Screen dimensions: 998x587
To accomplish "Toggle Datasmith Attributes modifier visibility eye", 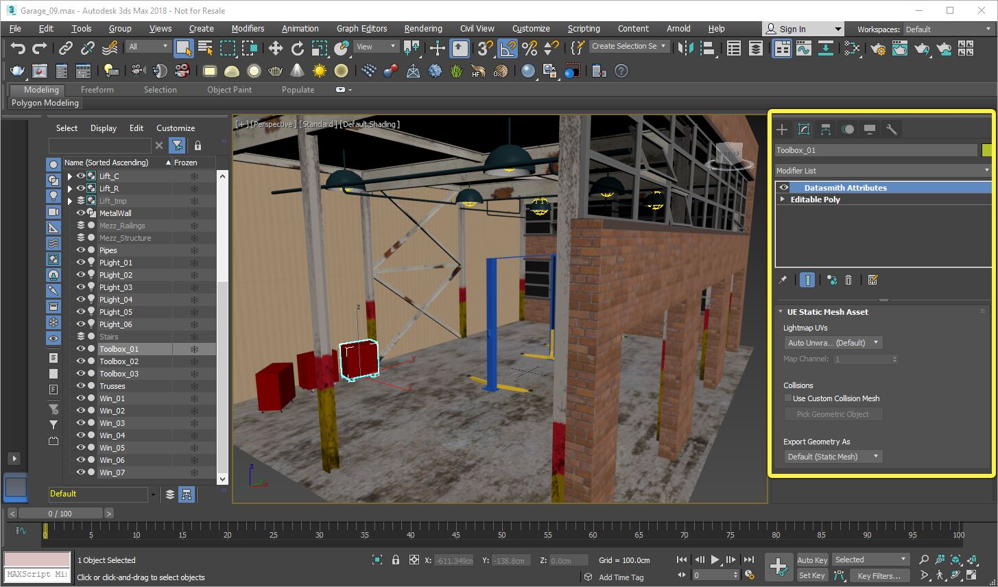I will (x=784, y=188).
